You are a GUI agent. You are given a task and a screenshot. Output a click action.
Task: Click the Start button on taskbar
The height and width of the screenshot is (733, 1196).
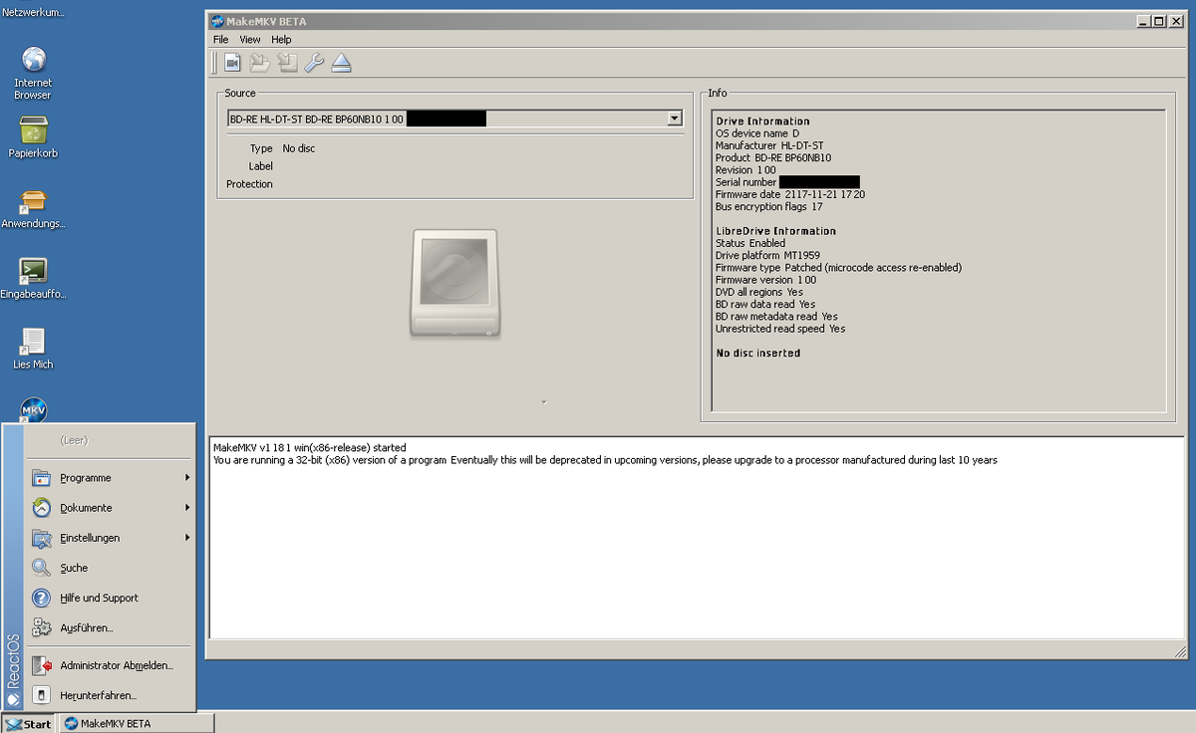[28, 723]
